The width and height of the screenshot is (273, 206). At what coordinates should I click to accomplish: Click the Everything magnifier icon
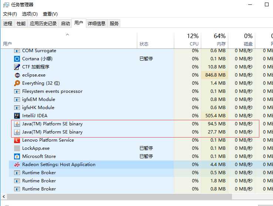[x=17, y=83]
